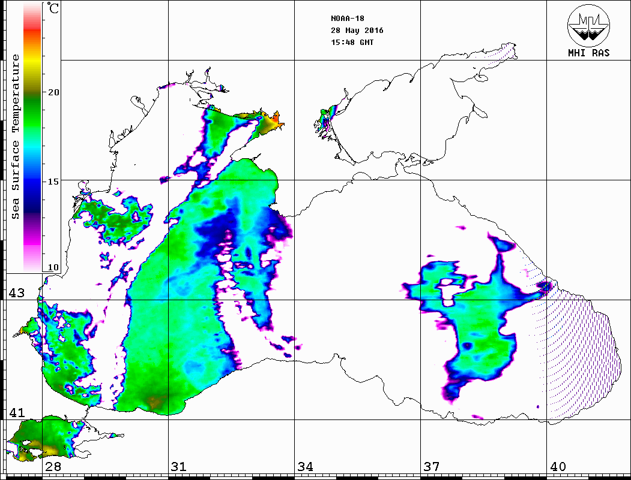This screenshot has width=631, height=480.
Task: Click longitude label '31'
Action: [179, 466]
